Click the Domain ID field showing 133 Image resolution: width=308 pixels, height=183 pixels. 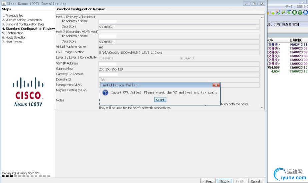179,80
